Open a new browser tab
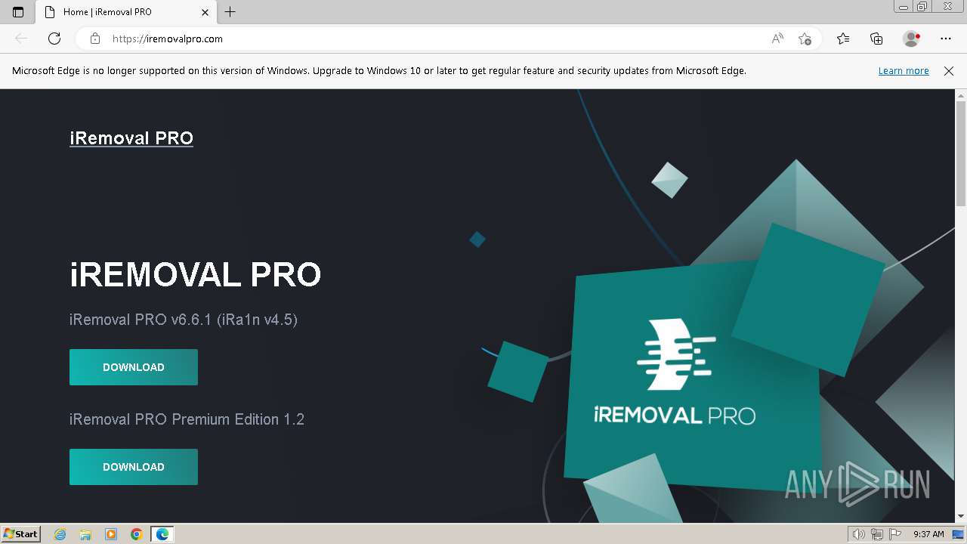Screen dimensions: 967x544 point(230,12)
